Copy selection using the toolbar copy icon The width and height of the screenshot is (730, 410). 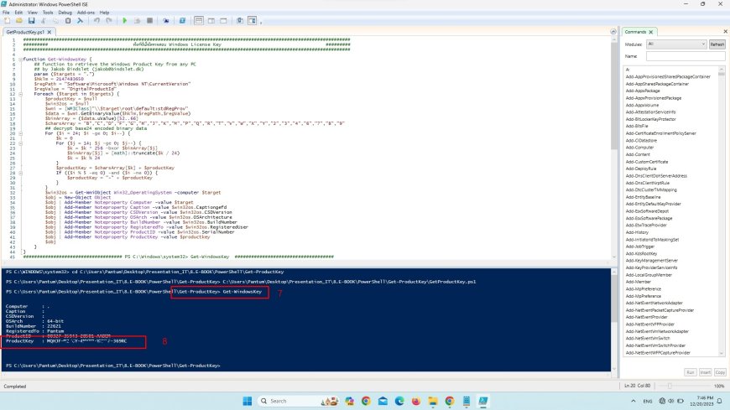point(55,20)
